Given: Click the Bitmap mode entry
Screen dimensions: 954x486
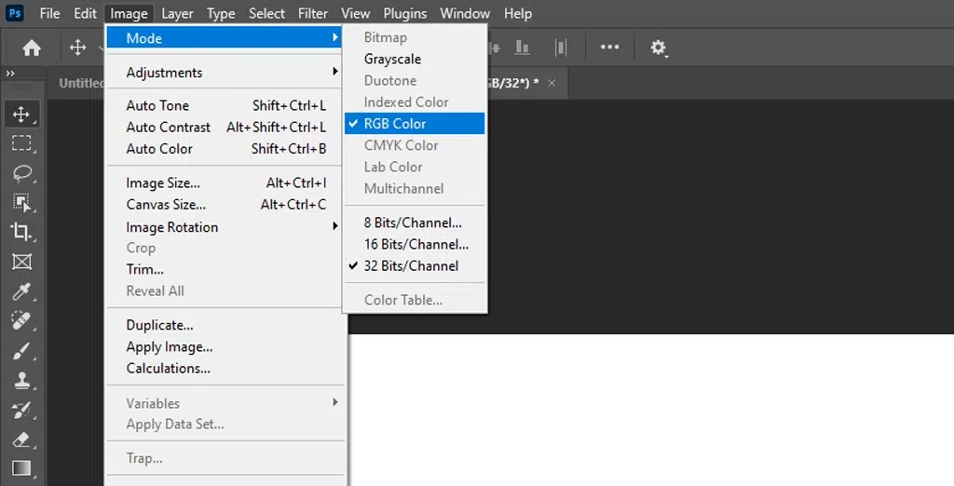Looking at the screenshot, I should tap(415, 37).
